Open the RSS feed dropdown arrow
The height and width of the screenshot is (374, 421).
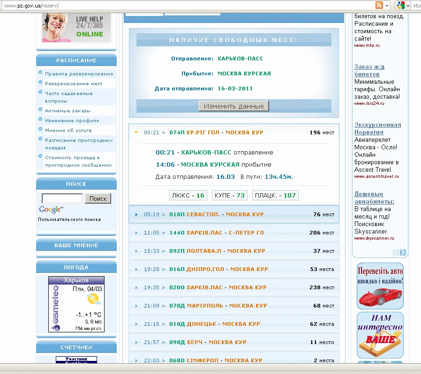click(x=387, y=6)
